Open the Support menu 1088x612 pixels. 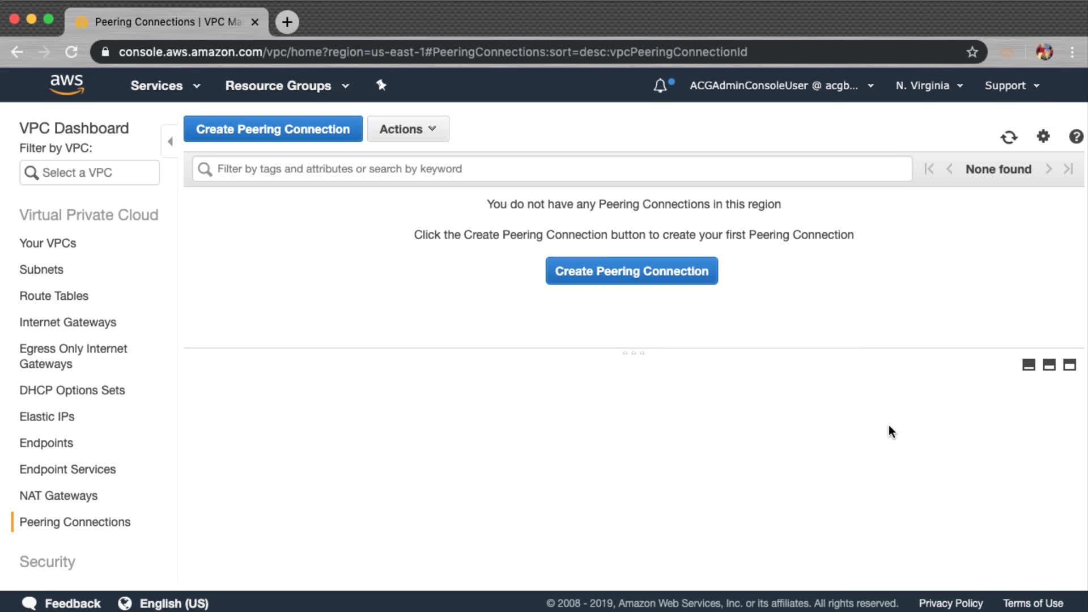1011,86
